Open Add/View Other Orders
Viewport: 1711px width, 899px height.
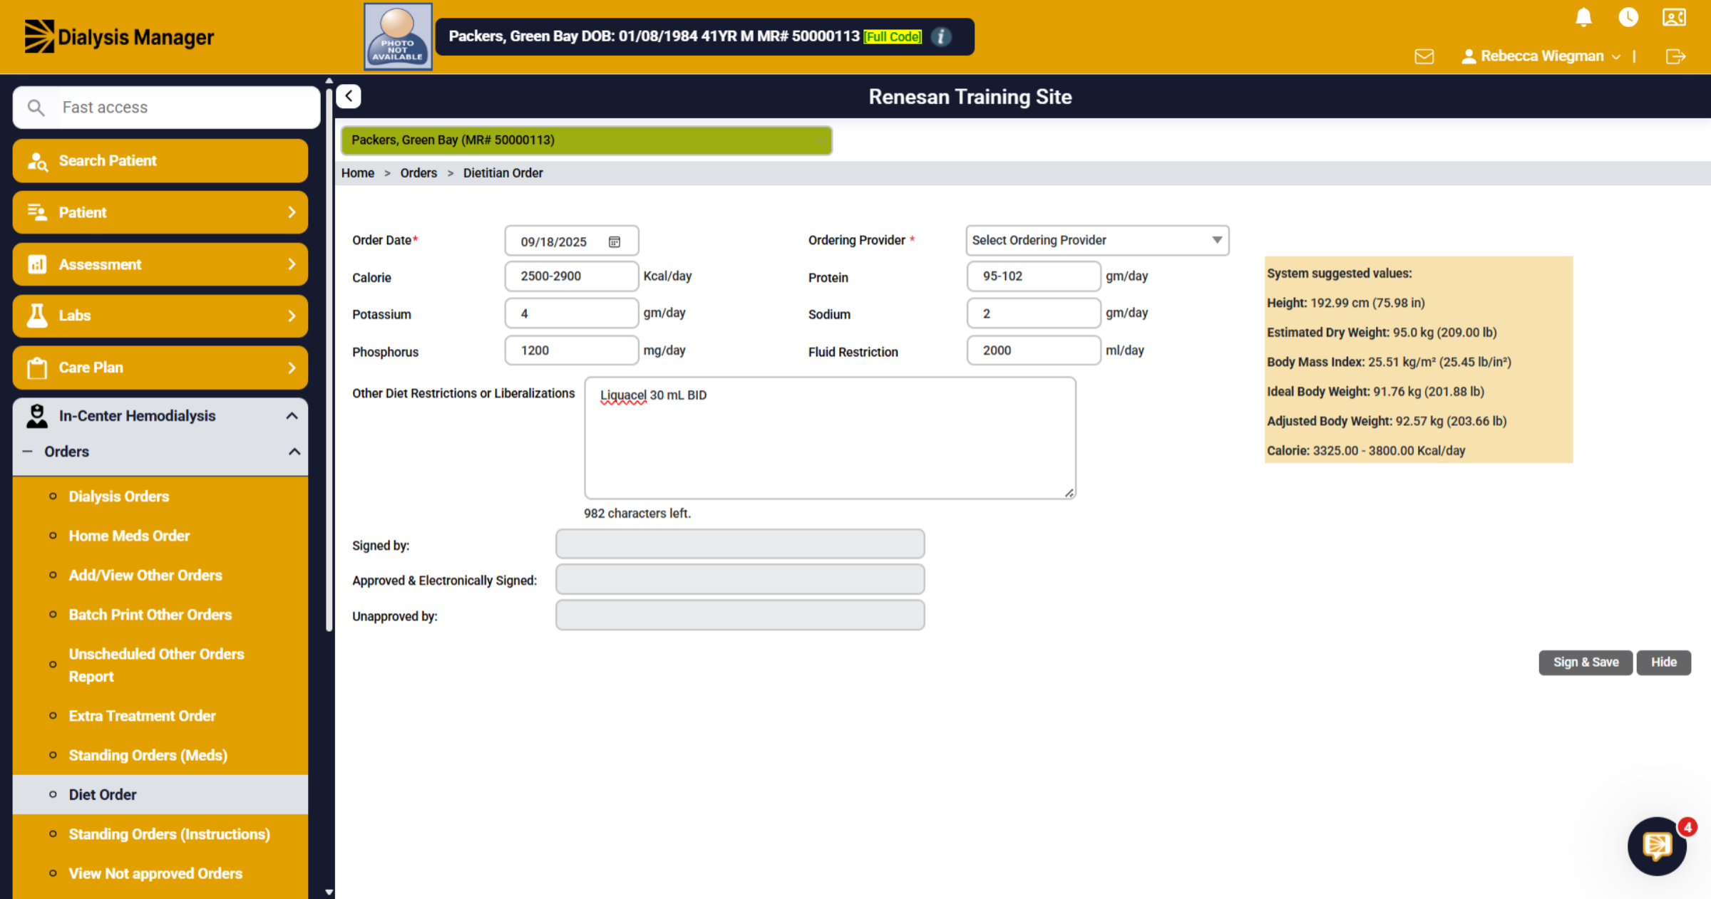point(145,575)
